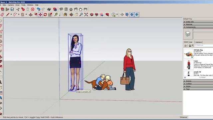Open the Tools menu

pyautogui.click(x=23, y=5)
